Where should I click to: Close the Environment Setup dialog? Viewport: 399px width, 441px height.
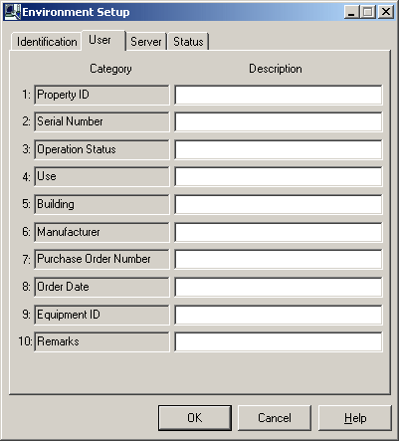pos(386,12)
